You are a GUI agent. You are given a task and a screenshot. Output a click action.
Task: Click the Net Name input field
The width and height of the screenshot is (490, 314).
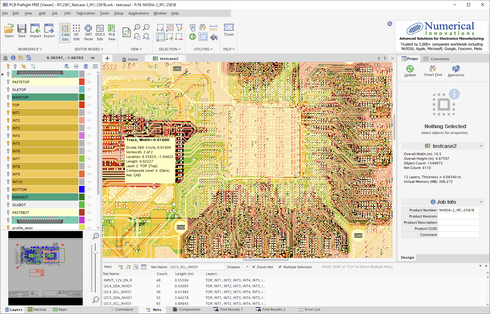[x=197, y=267]
